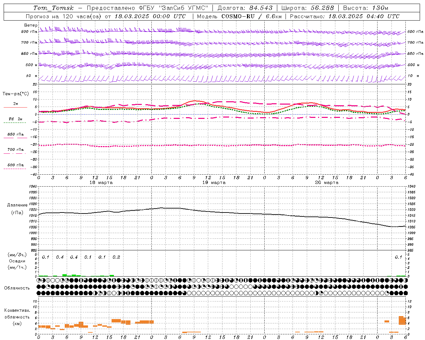Screen dimensions: 425x340
Task: Click the (мм/1ч.) precipitation unit label
Action: click(x=17, y=267)
